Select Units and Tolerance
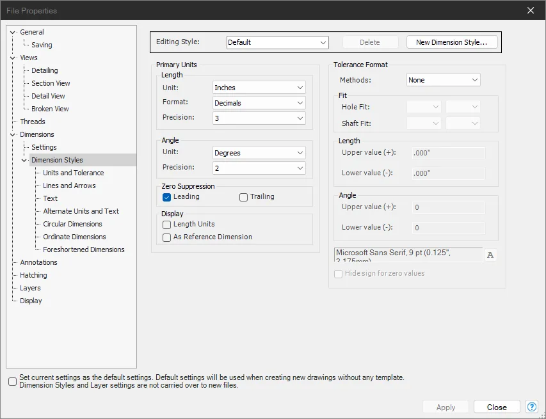 click(x=74, y=173)
